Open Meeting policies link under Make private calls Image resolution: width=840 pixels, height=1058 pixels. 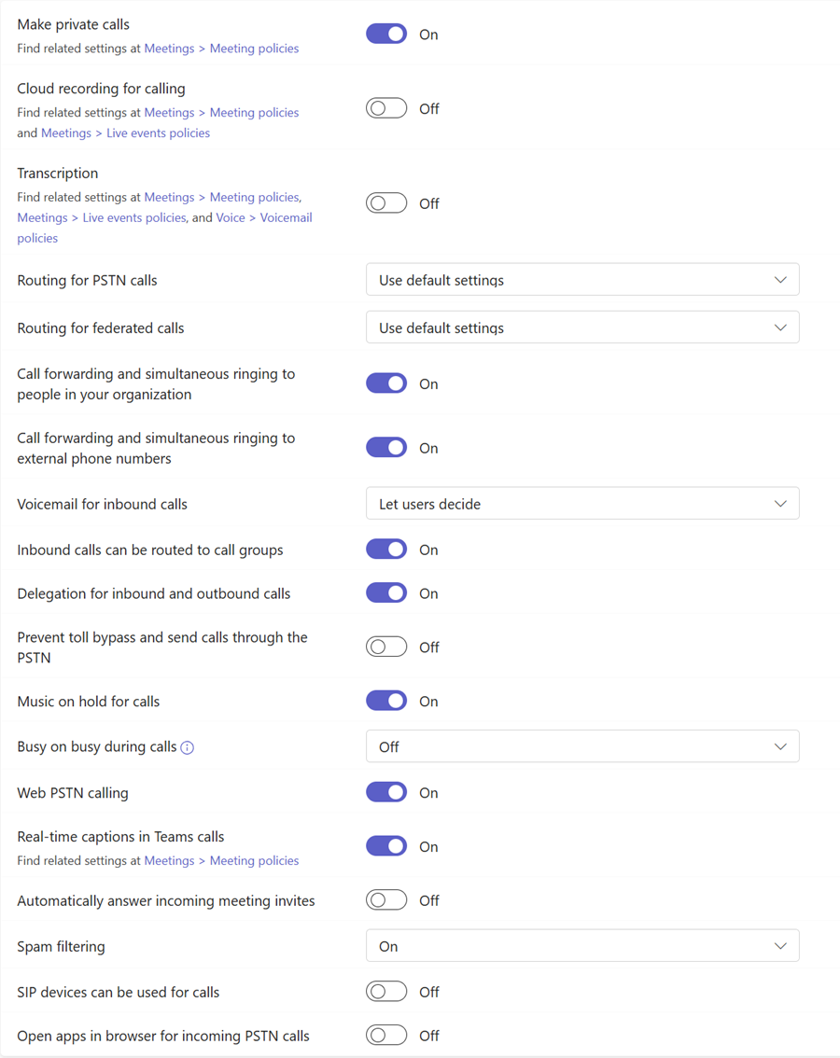click(254, 48)
